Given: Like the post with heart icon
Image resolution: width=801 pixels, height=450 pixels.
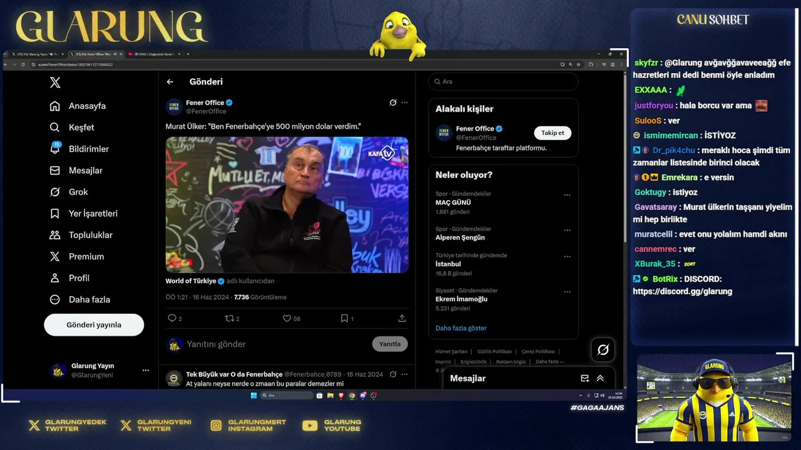Looking at the screenshot, I should pos(287,318).
